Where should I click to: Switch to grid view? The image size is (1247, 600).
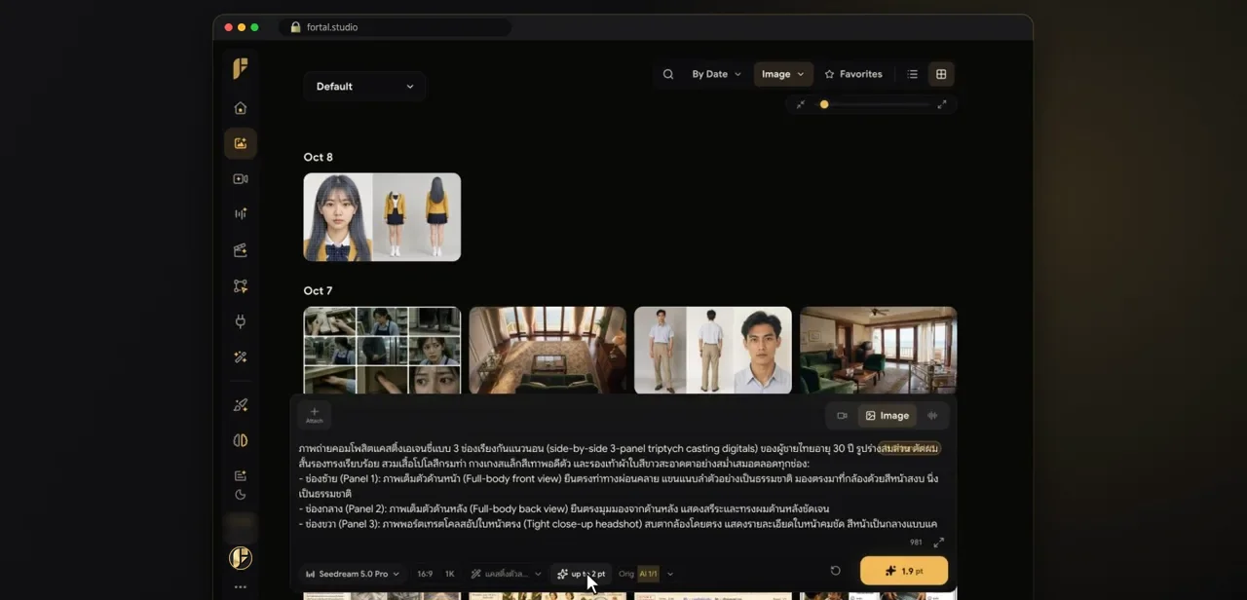click(x=941, y=74)
